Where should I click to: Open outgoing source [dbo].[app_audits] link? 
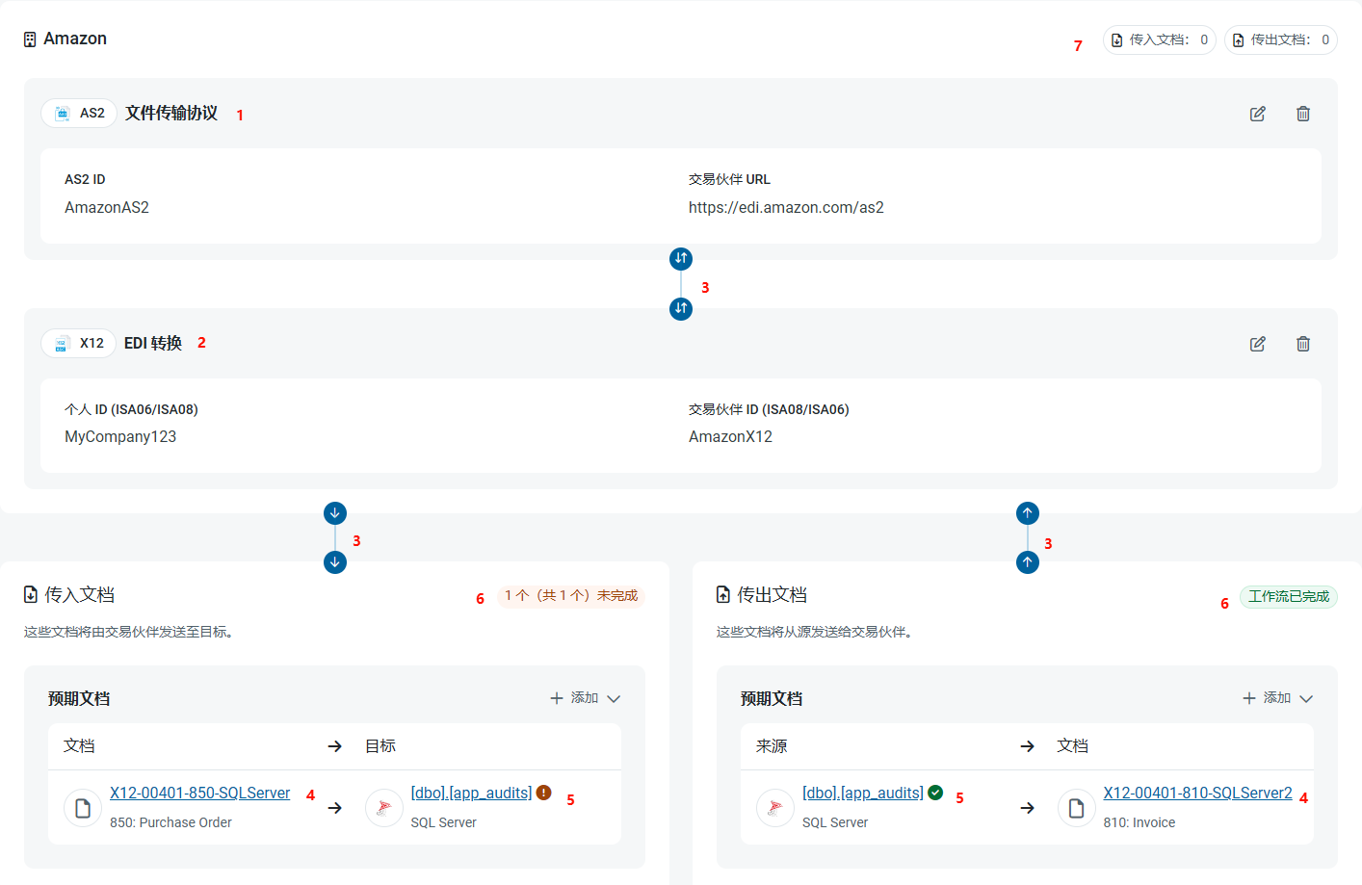click(x=862, y=793)
